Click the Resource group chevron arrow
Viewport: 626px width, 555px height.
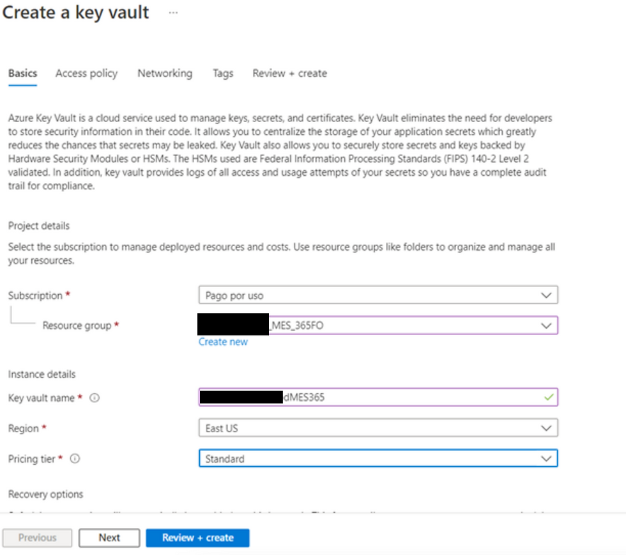[546, 325]
